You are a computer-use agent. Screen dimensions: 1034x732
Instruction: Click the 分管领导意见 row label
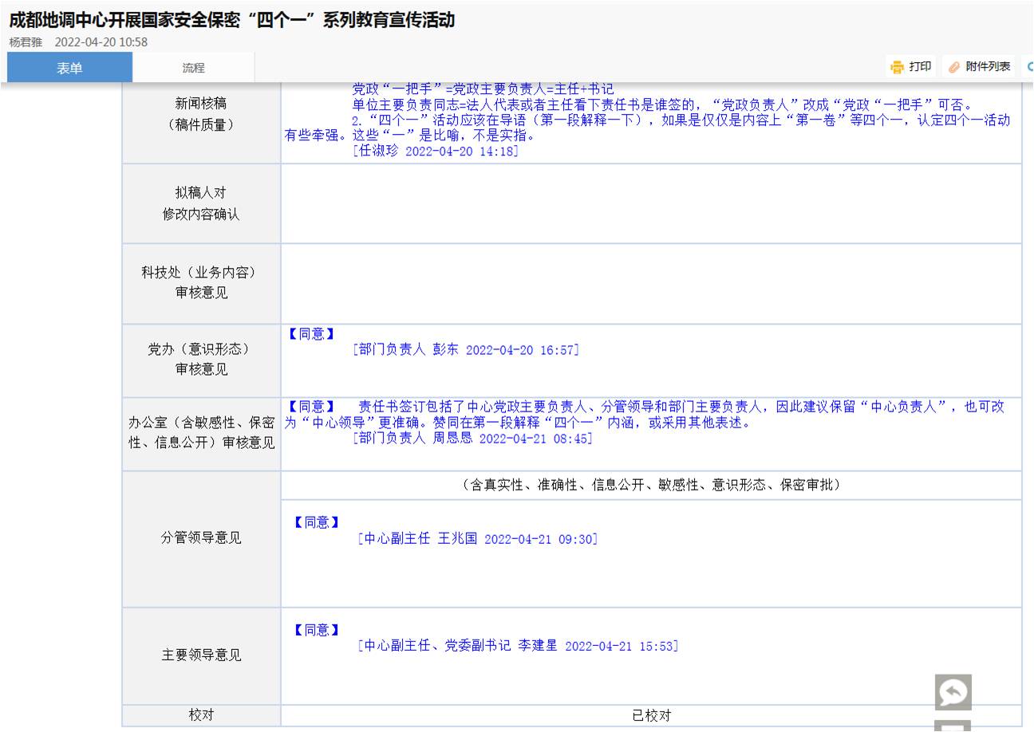click(201, 538)
